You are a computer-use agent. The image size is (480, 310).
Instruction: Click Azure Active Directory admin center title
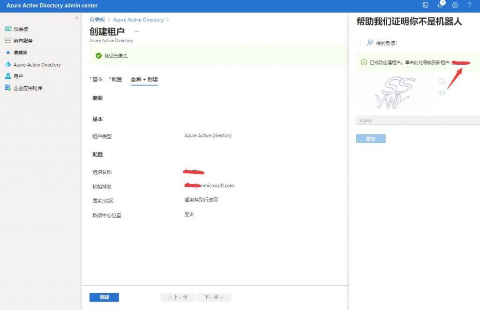52,6
